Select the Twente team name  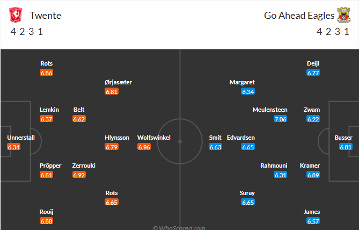click(45, 16)
